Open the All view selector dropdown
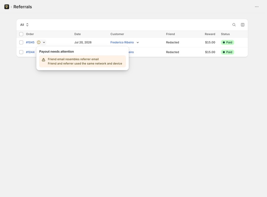 [x=24, y=25]
